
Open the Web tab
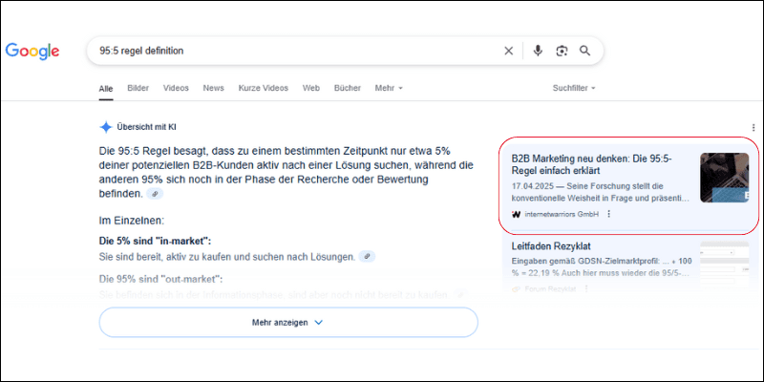point(311,88)
